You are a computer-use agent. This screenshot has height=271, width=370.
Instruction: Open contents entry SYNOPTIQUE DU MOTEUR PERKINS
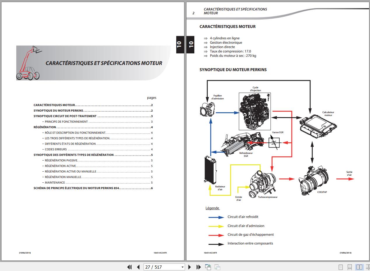93,111
